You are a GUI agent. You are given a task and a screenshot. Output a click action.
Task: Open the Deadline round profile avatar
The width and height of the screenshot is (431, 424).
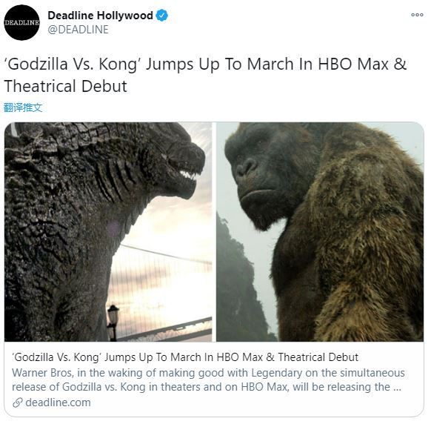21,22
